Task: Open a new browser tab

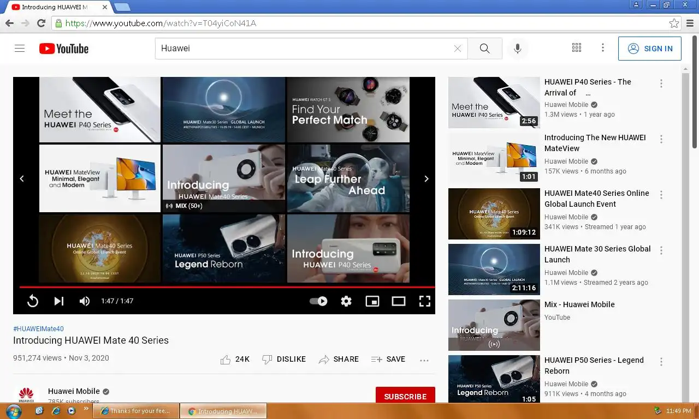Action: [122, 7]
